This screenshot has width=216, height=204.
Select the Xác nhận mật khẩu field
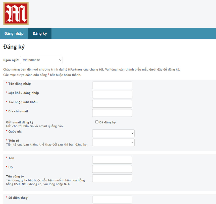click(x=112, y=104)
